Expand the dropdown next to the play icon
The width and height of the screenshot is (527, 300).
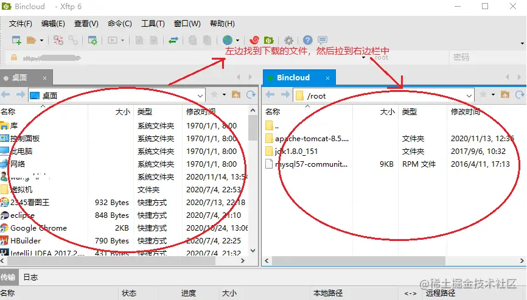pyautogui.click(x=123, y=40)
